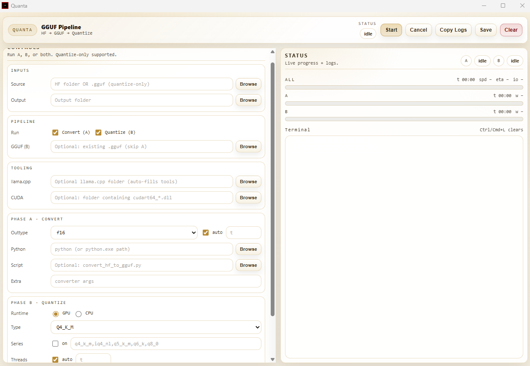
Task: Click the 'HF → GGUF → Quantize' subtitle
Action: [x=67, y=33]
